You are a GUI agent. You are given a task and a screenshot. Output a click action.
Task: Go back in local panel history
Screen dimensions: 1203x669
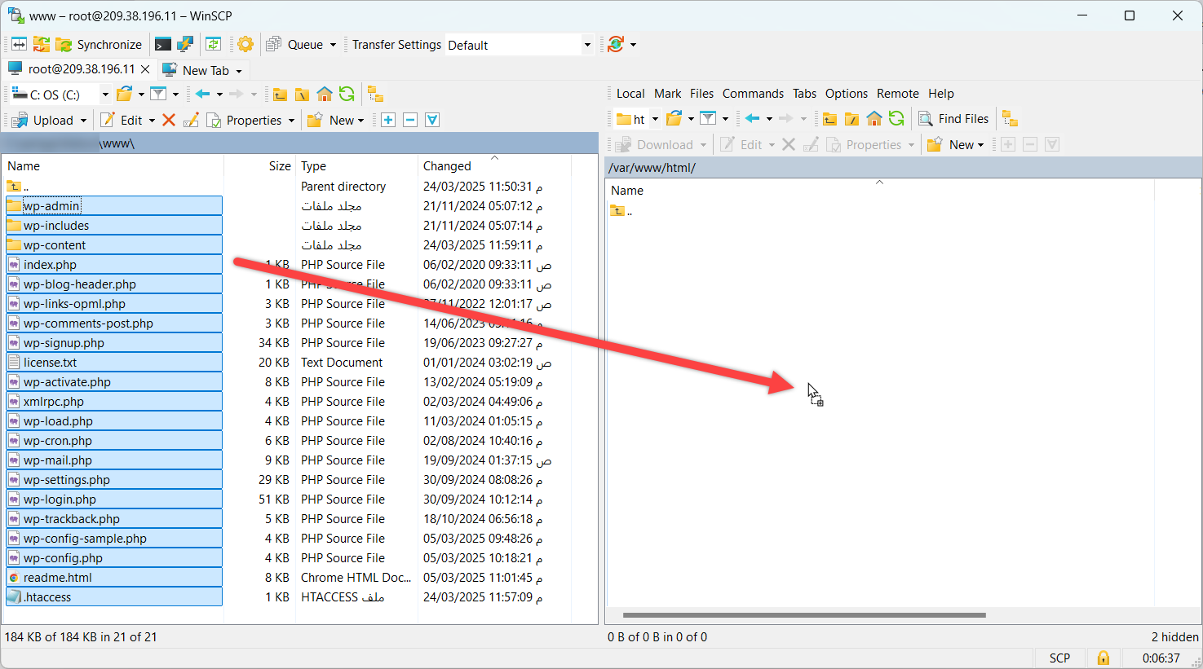point(203,94)
